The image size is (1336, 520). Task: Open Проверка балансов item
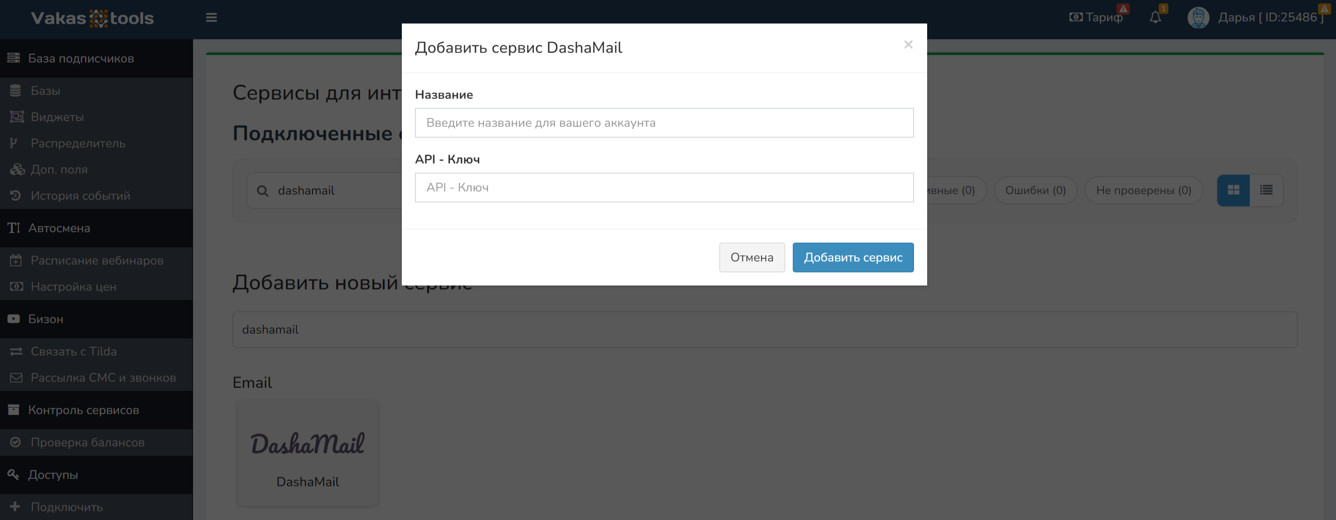(x=88, y=442)
